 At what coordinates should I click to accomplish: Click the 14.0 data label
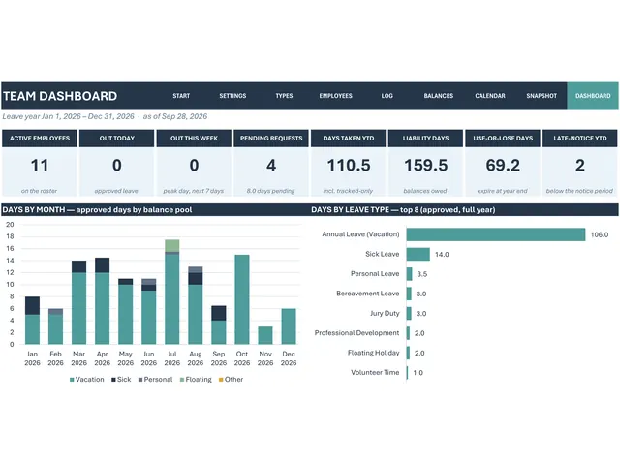[x=442, y=255]
